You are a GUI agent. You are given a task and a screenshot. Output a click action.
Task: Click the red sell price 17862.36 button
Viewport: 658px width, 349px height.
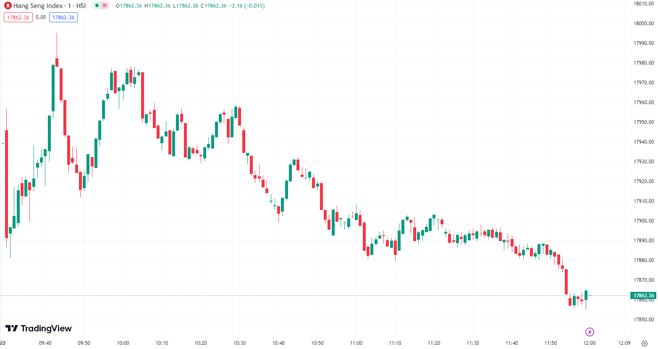(18, 18)
